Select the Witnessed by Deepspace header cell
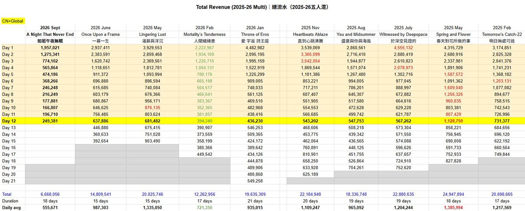 tap(403, 34)
